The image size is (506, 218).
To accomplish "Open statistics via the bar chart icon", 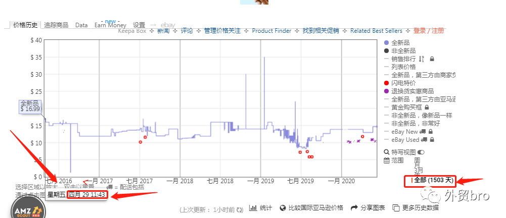I will tap(253, 208).
